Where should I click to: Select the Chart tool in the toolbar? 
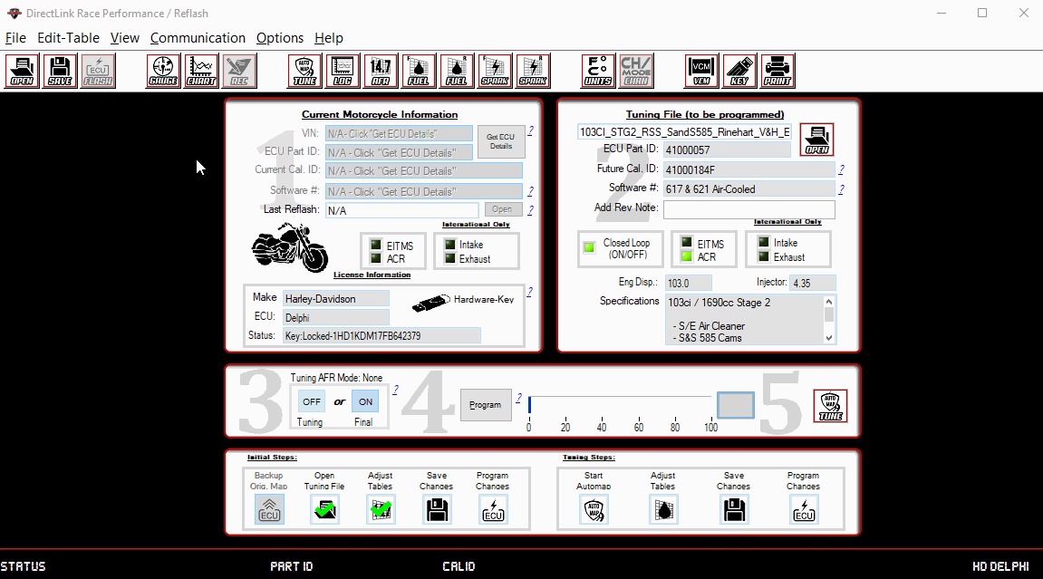click(200, 71)
